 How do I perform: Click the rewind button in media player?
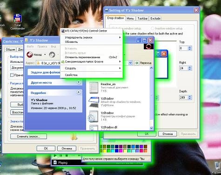coord(79,155)
